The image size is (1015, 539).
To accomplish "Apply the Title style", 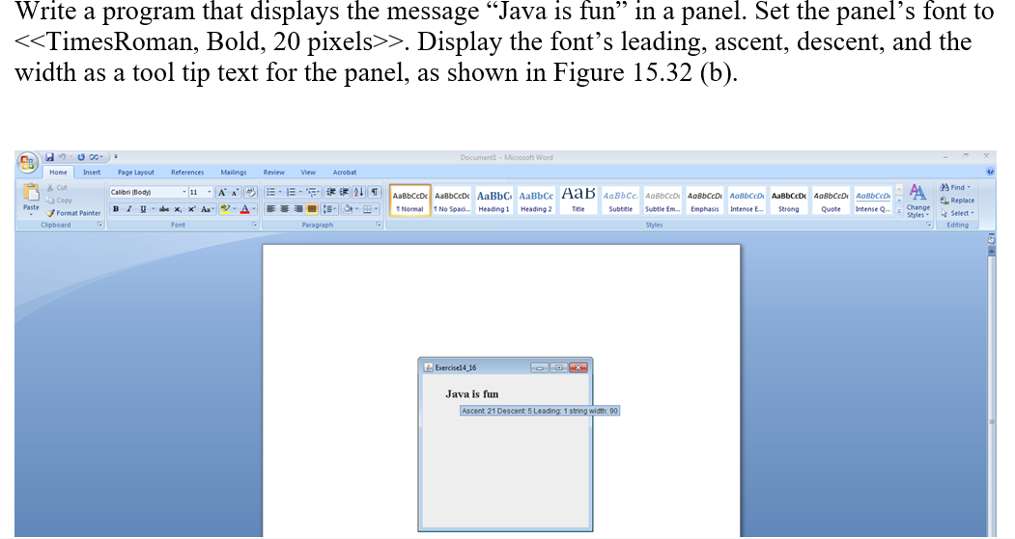I will point(578,201).
